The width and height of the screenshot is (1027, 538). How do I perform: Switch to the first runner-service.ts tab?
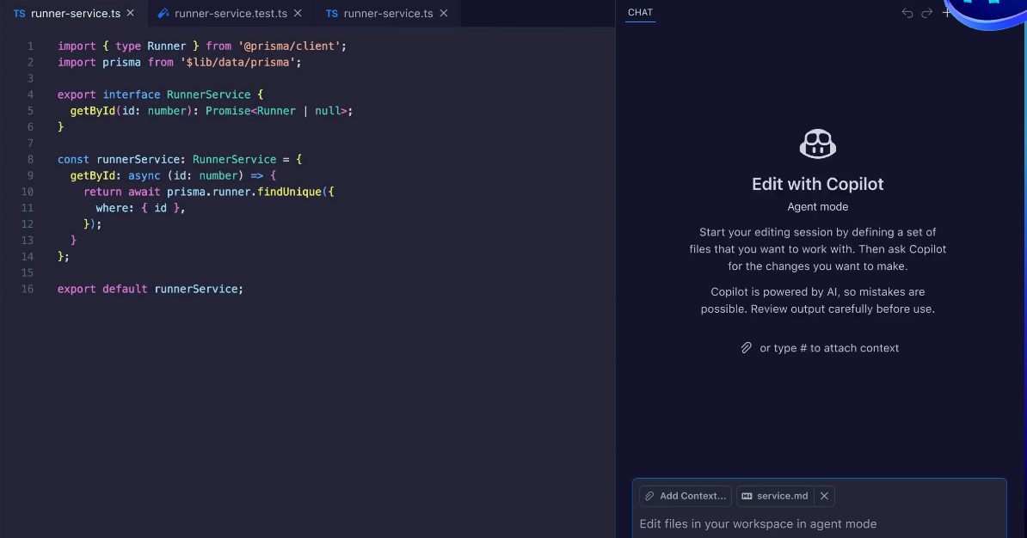[74, 13]
